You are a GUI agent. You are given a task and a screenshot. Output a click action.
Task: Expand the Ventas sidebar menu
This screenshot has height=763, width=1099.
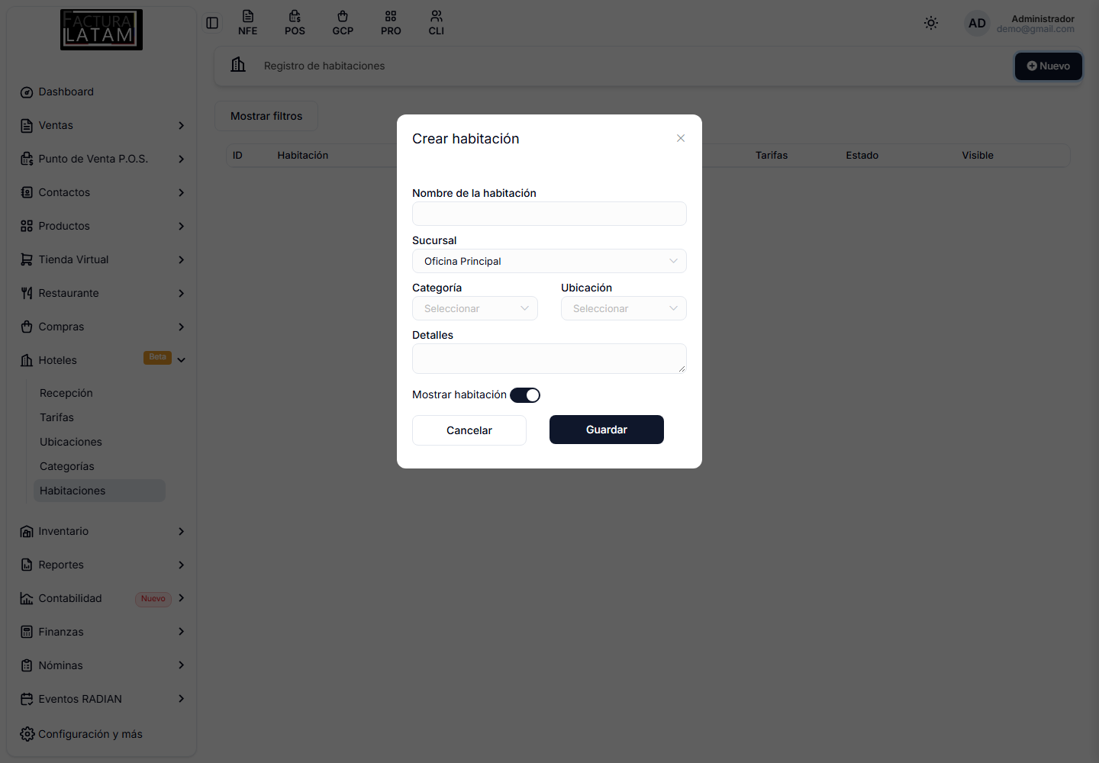pos(102,125)
